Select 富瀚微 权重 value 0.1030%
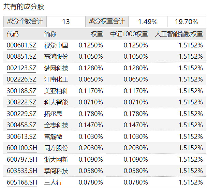This screenshot has width=207, height=190. 91,137
